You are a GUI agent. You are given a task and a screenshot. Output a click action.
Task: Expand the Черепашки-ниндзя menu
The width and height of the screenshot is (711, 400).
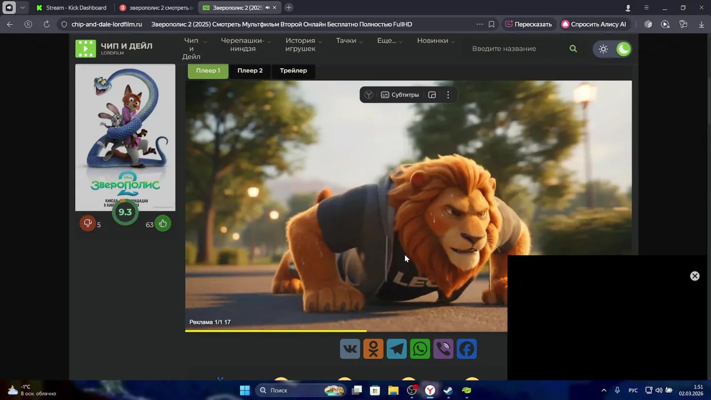[x=246, y=44]
